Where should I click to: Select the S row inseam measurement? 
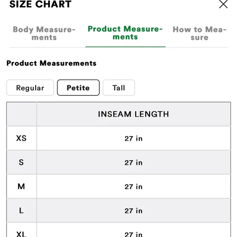[134, 163]
